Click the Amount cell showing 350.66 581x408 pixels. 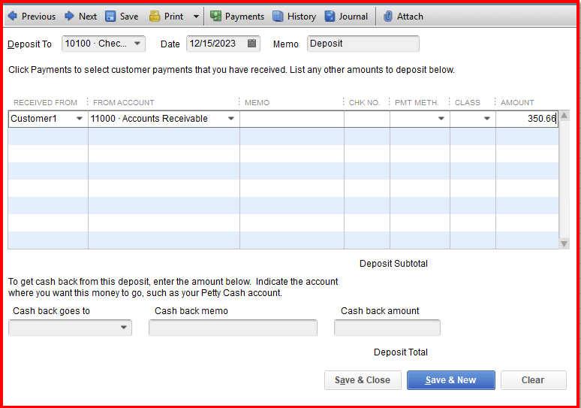coord(527,119)
